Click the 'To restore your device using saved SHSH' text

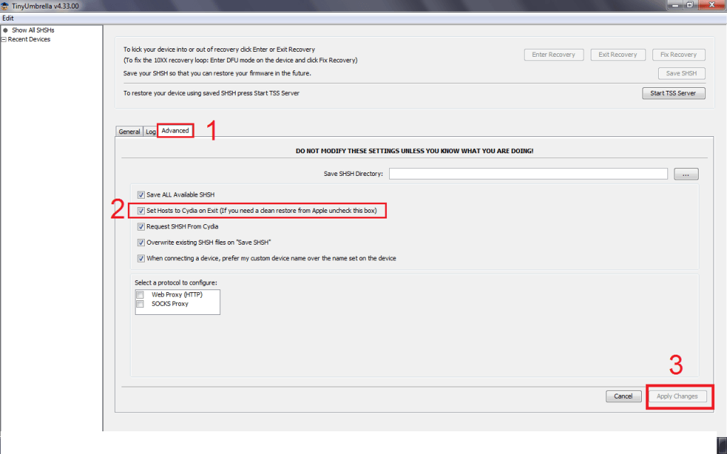(212, 93)
